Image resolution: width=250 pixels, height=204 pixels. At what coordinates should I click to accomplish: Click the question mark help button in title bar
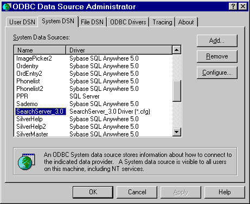(233, 6)
